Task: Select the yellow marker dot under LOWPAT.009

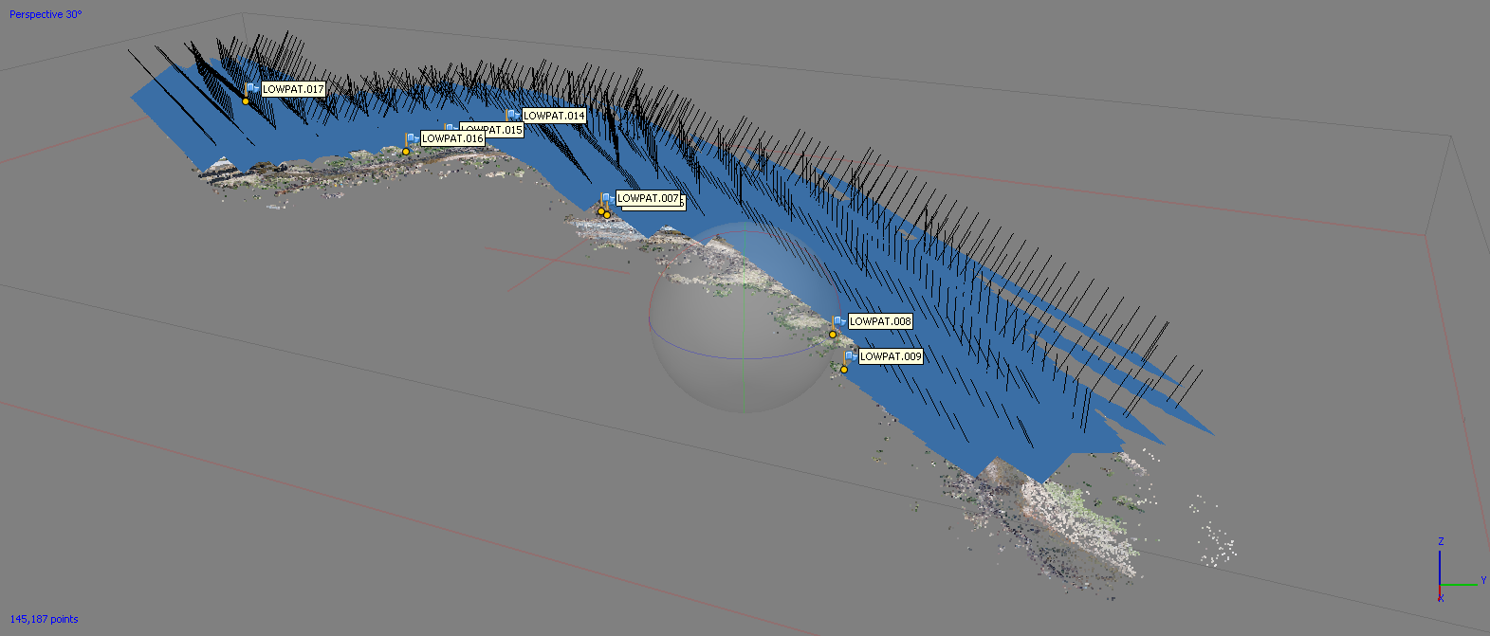Action: point(844,370)
